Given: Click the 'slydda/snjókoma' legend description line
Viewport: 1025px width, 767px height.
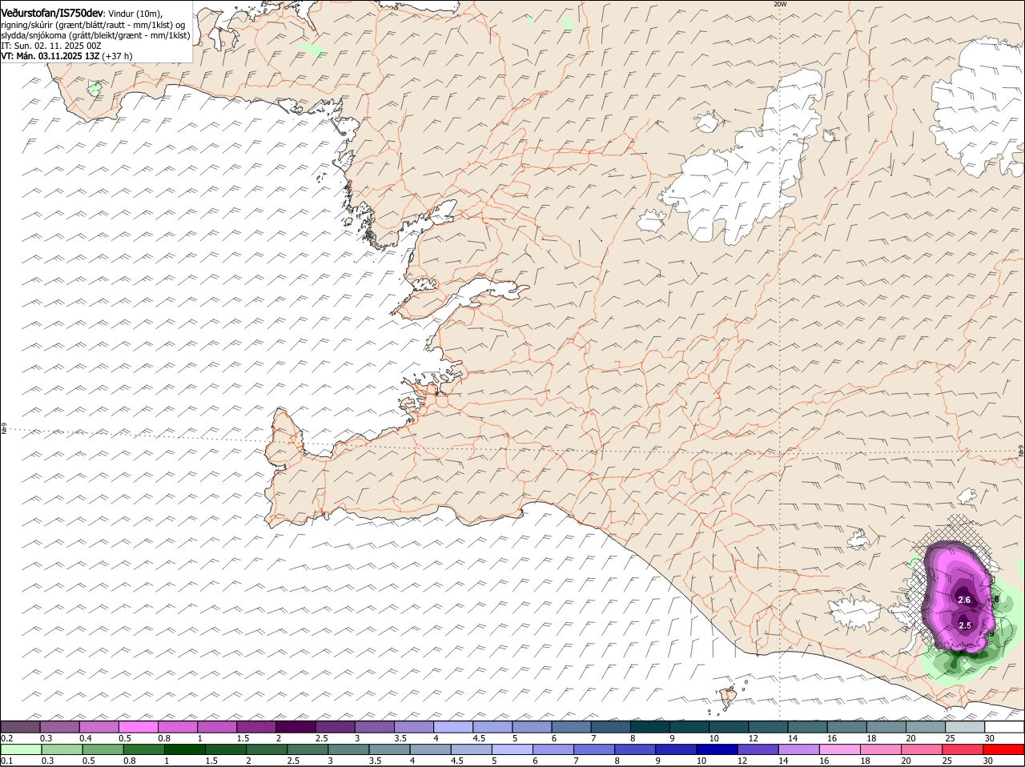Looking at the screenshot, I should [95, 35].
